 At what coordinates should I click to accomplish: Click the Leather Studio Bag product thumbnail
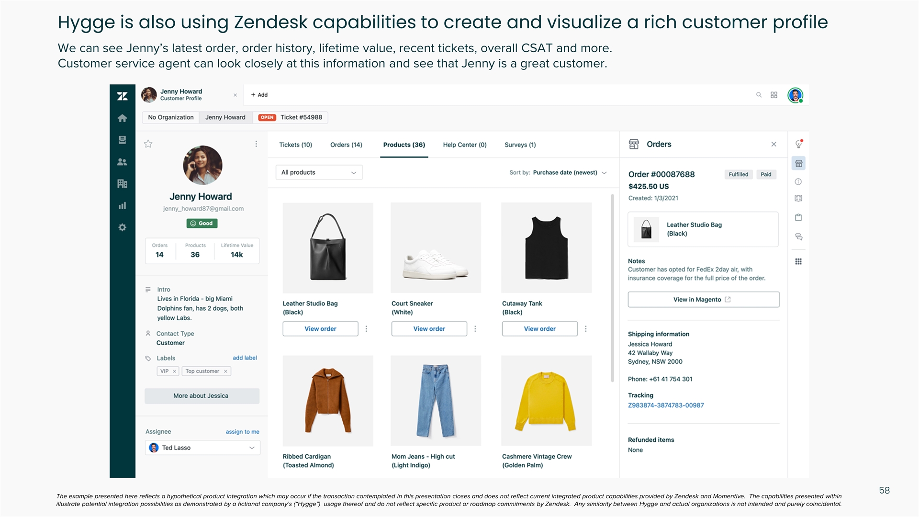pos(328,248)
